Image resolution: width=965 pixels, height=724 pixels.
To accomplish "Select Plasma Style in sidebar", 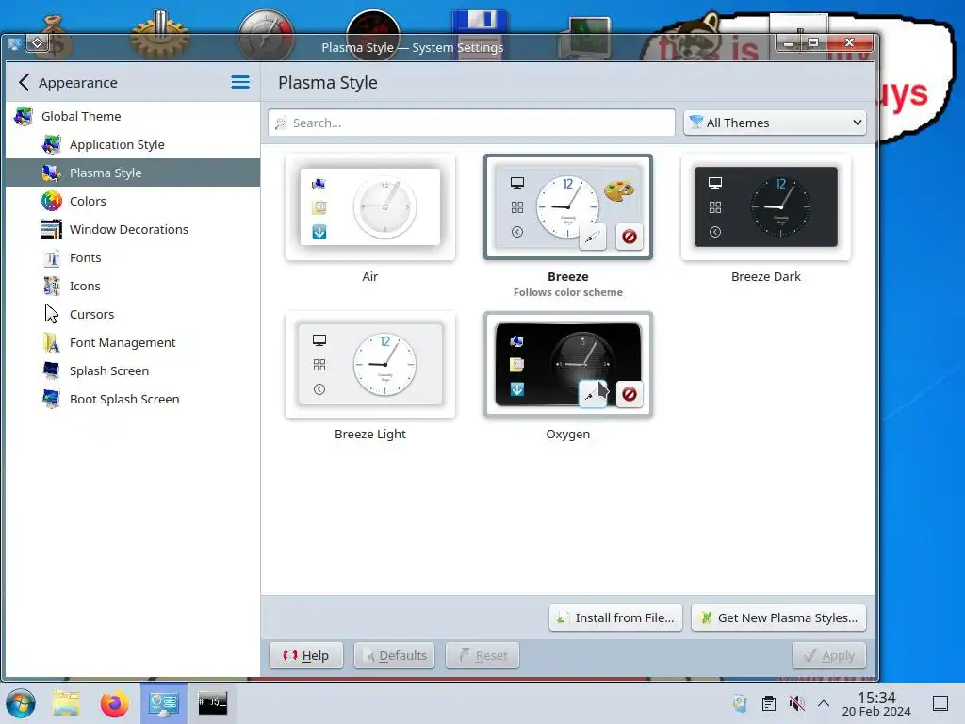I will click(x=132, y=173).
